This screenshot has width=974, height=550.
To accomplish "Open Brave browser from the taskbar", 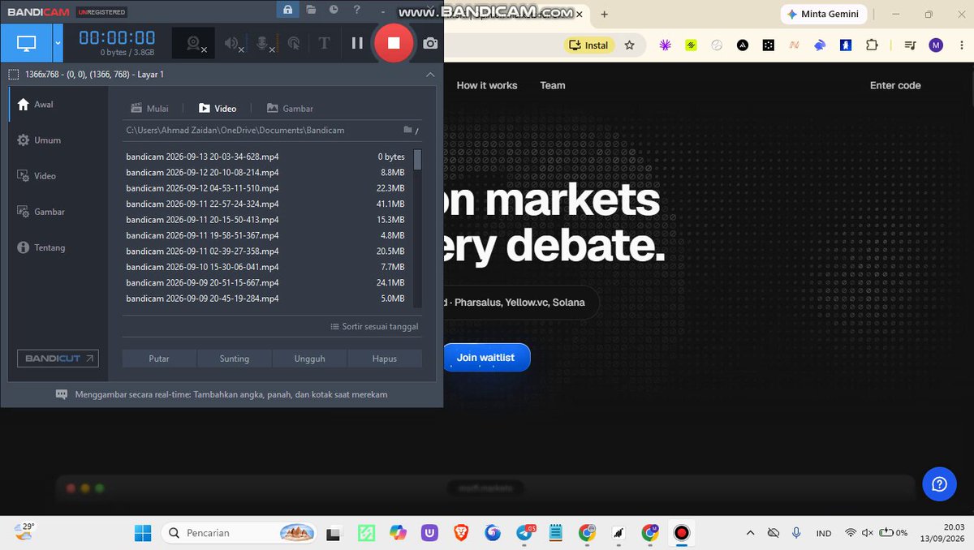I will click(461, 533).
